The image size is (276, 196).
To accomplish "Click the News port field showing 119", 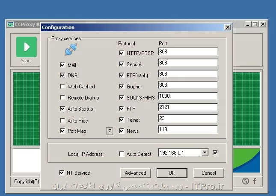I will (x=188, y=129).
